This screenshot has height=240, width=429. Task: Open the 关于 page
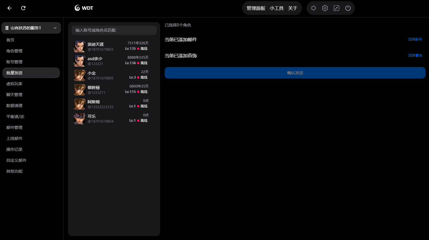[293, 8]
